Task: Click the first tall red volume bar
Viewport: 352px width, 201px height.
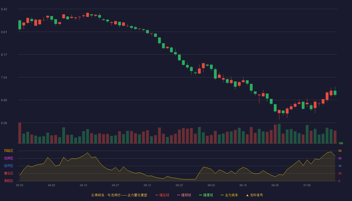Action: [20, 133]
